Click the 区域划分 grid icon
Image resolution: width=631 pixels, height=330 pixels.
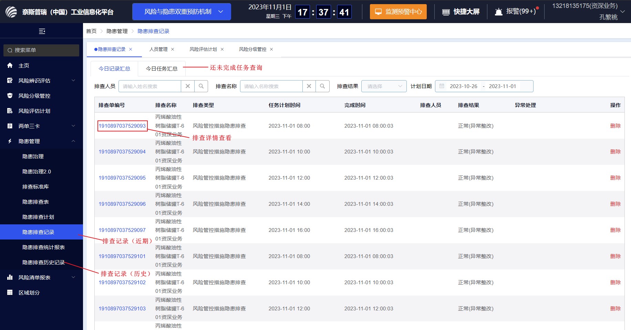[10, 292]
